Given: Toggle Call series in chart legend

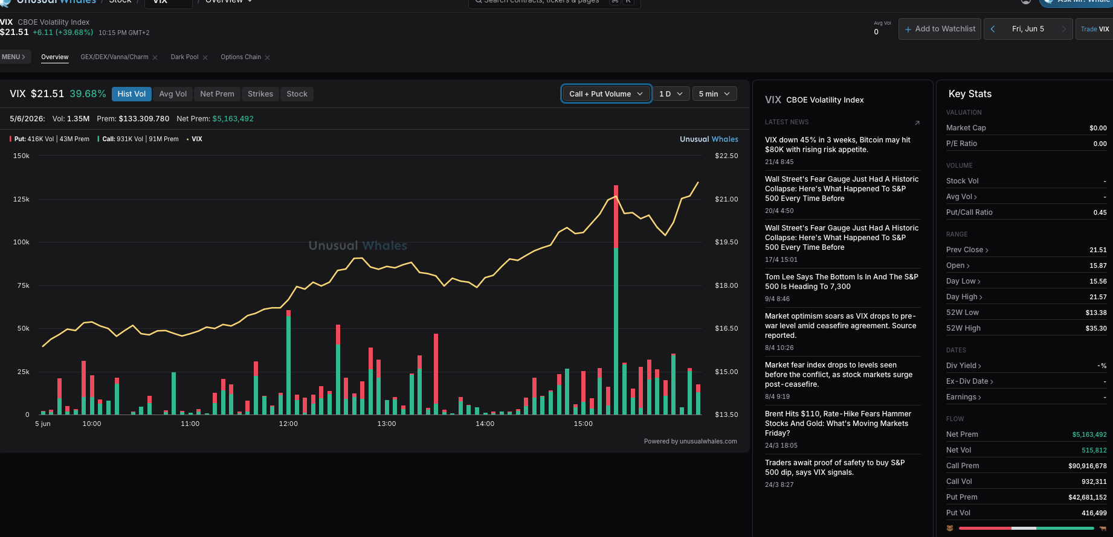Looking at the screenshot, I should pyautogui.click(x=138, y=139).
